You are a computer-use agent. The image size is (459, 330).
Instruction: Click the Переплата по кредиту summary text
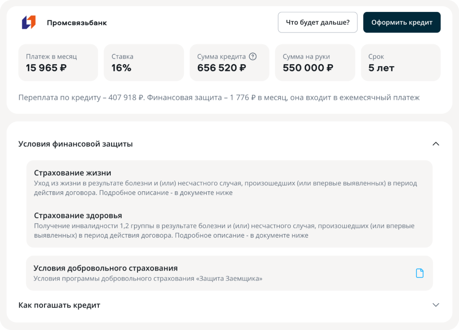[x=219, y=98]
